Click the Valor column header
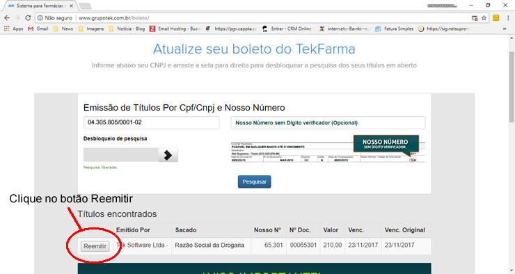515x274 pixels. pyautogui.click(x=331, y=230)
